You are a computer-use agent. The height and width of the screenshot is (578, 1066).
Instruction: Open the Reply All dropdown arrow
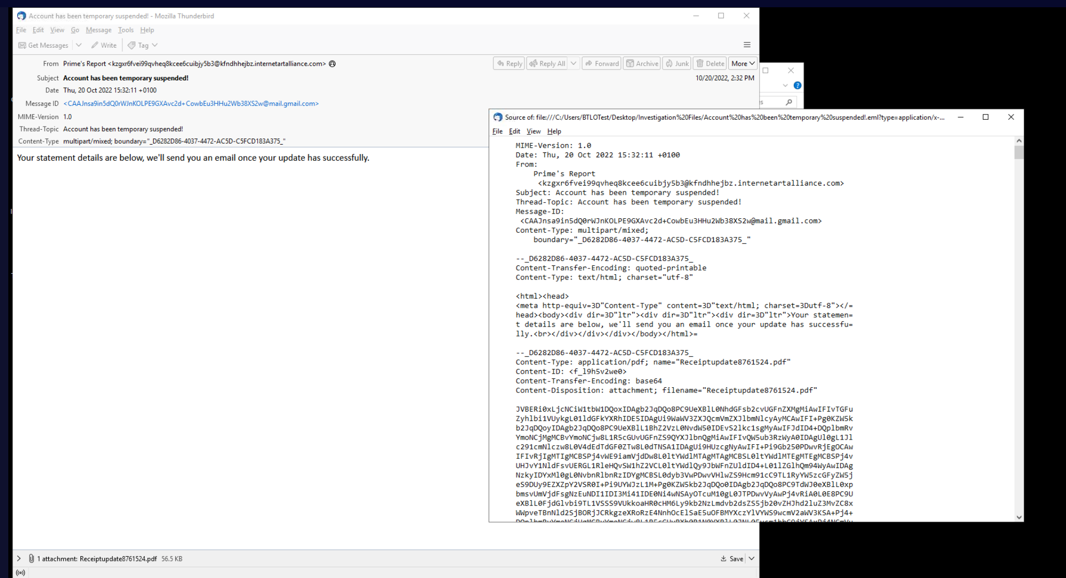574,63
